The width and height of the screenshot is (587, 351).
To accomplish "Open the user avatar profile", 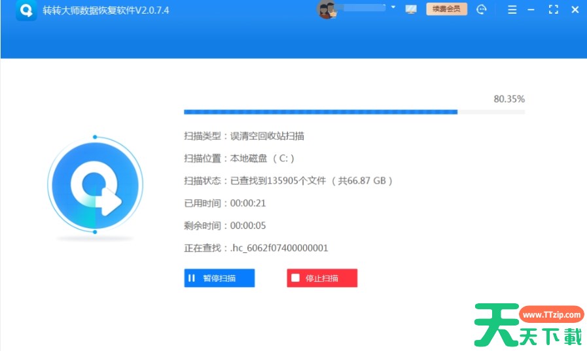I will tap(327, 10).
